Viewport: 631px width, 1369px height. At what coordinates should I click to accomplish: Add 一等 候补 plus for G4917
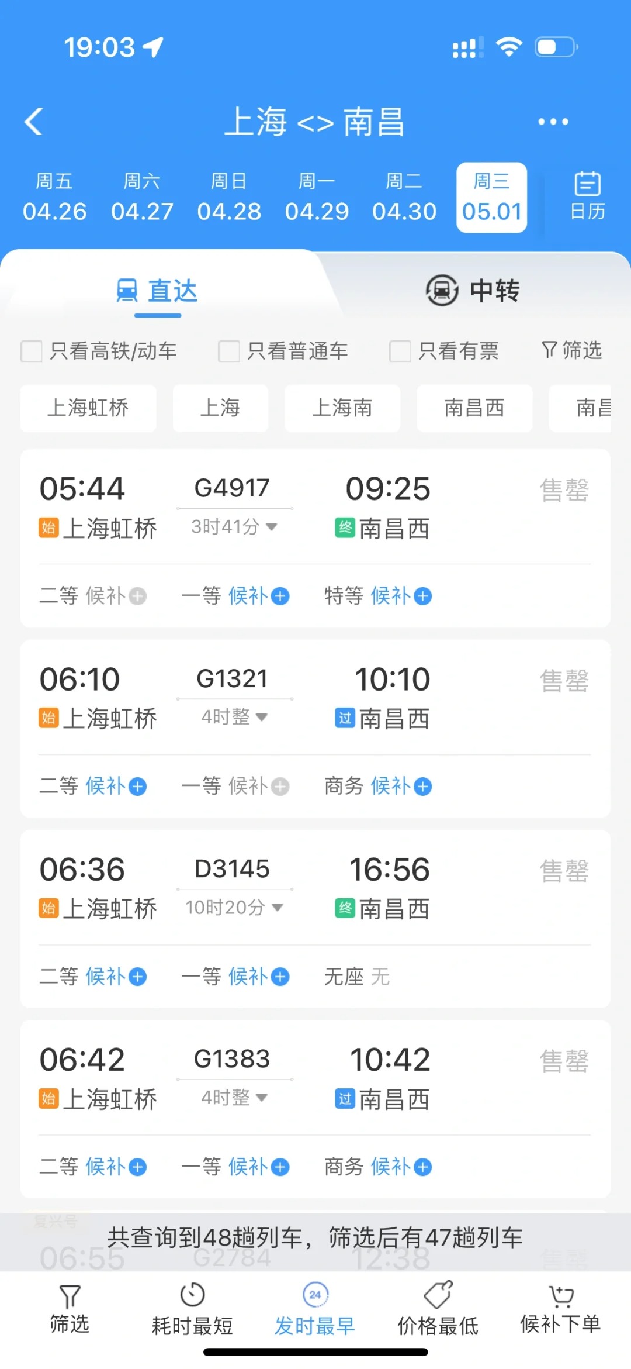click(280, 596)
